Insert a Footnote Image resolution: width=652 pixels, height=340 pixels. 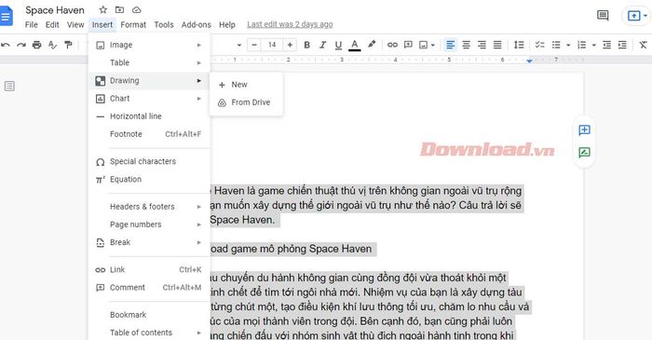pyautogui.click(x=149, y=134)
